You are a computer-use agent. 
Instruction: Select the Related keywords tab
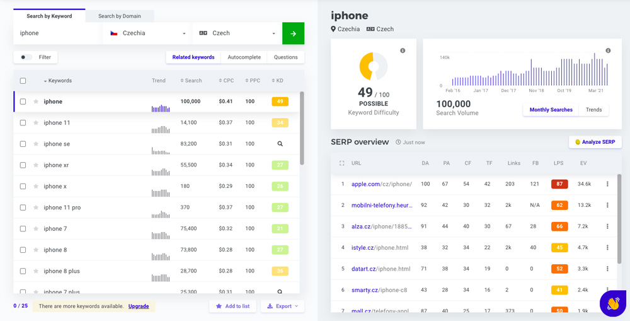(193, 57)
